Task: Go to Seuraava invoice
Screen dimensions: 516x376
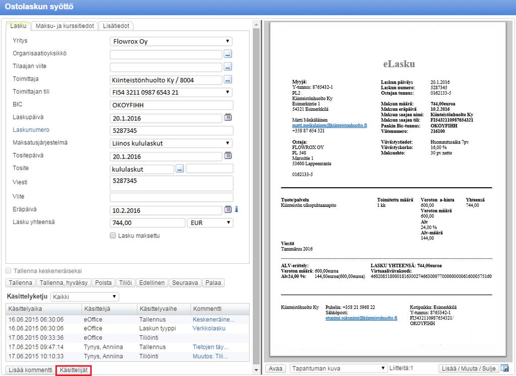Action: (185, 283)
